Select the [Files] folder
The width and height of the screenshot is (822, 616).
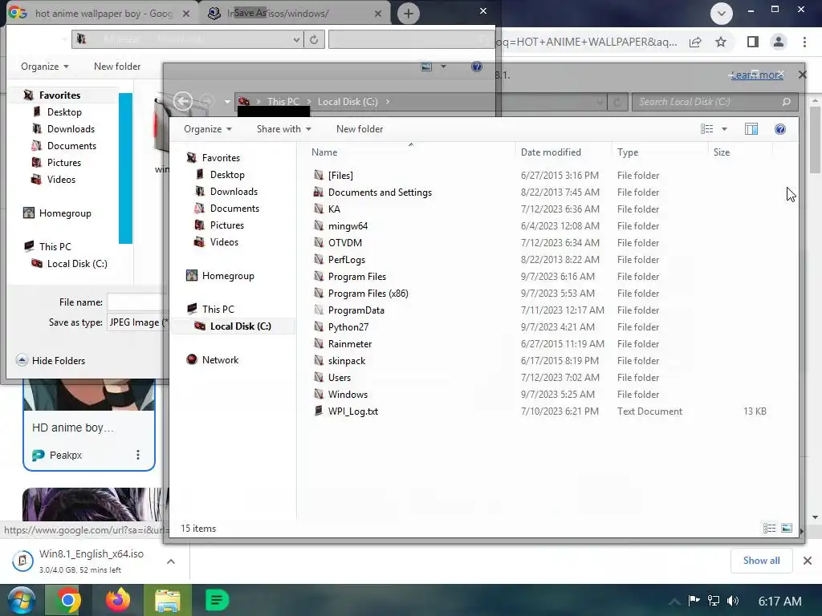pyautogui.click(x=340, y=176)
